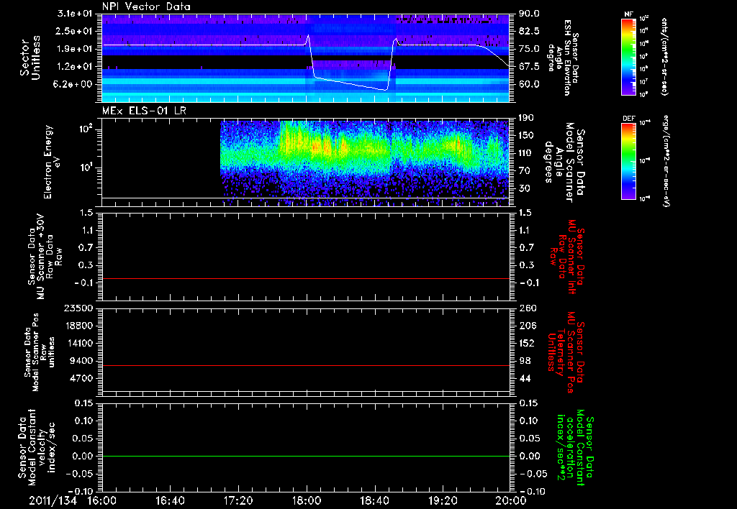Click the 18:40 time axis label
Image resolution: width=737 pixels, height=509 pixels.
(374, 500)
